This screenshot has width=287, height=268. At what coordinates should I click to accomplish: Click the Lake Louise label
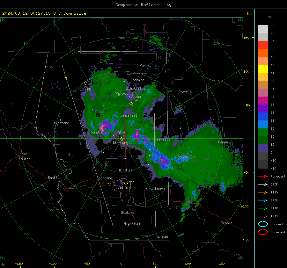pyautogui.click(x=25, y=156)
